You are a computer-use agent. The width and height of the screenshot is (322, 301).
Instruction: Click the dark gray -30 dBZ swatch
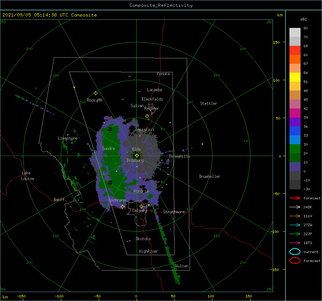tap(295, 185)
